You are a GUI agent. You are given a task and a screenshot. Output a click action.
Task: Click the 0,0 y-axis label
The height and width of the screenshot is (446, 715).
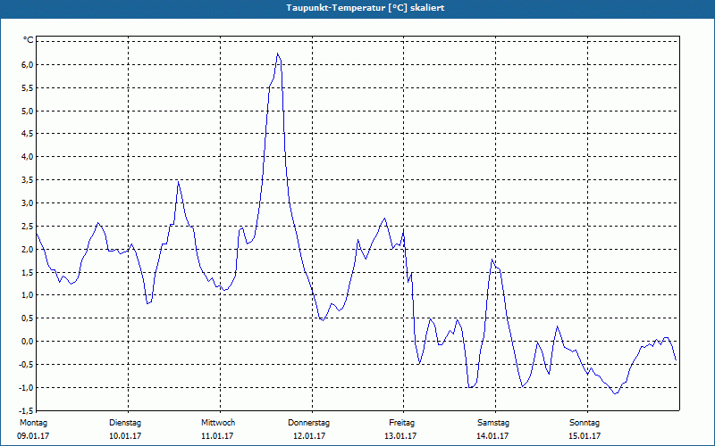(x=28, y=342)
